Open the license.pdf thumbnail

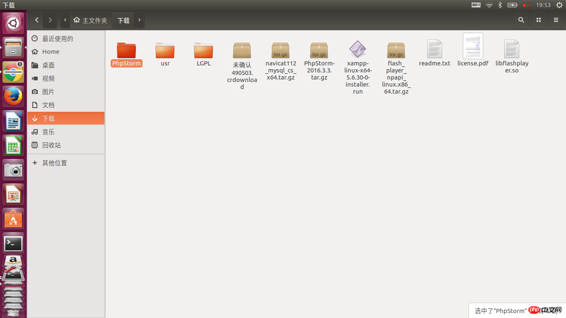[473, 46]
